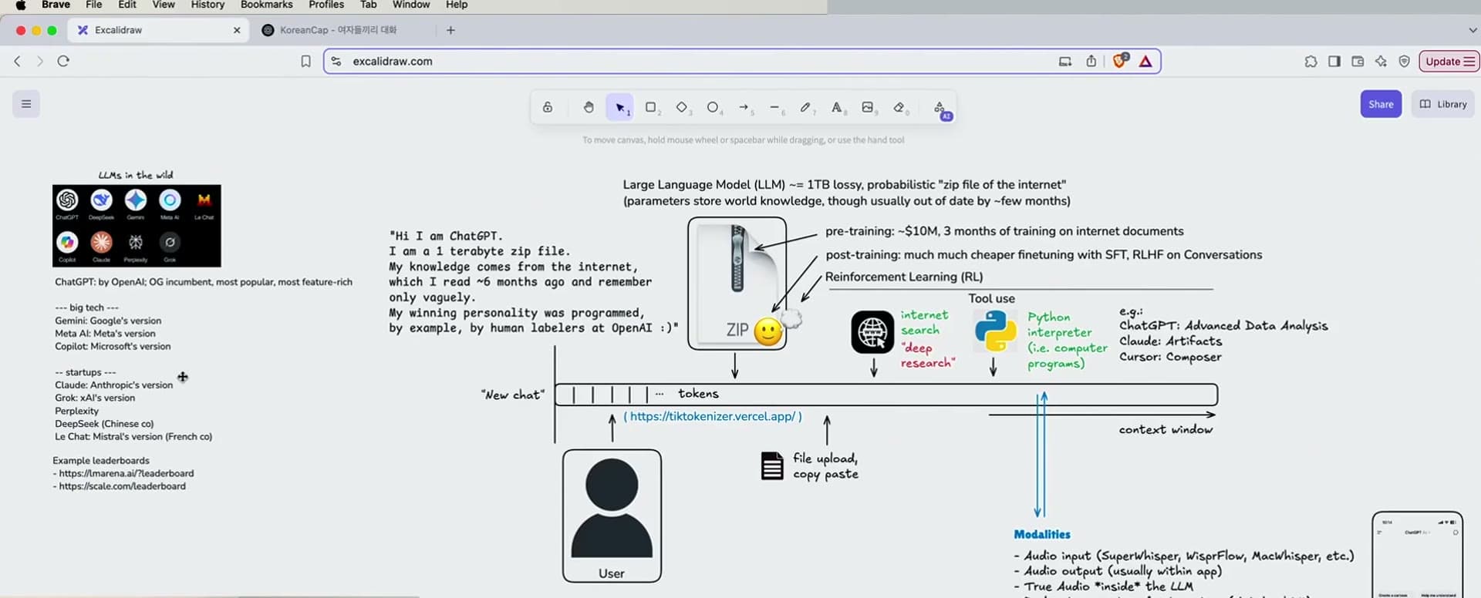Select the Ellipse shape tool
Viewport: 1481px width, 598px height.
(x=713, y=107)
